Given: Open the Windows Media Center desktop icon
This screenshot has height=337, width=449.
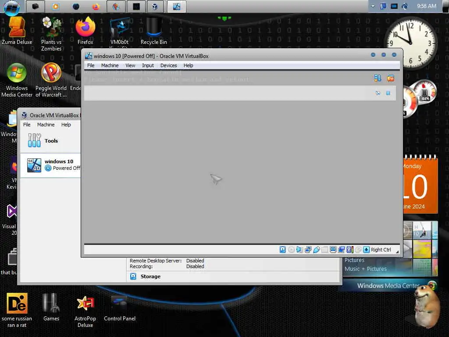Looking at the screenshot, I should (17, 80).
